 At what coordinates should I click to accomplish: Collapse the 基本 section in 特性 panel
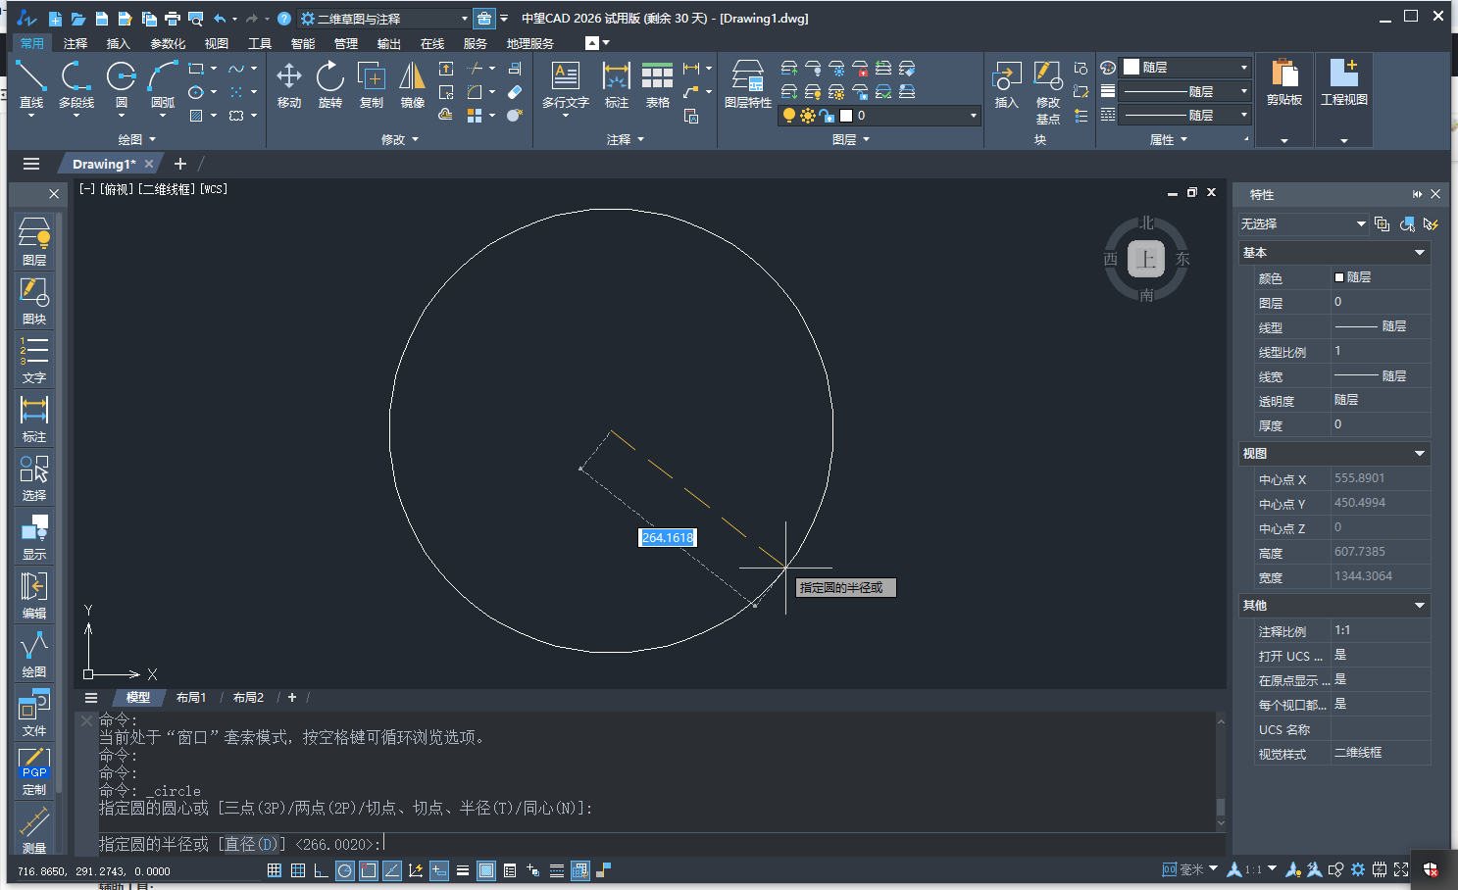click(1419, 253)
